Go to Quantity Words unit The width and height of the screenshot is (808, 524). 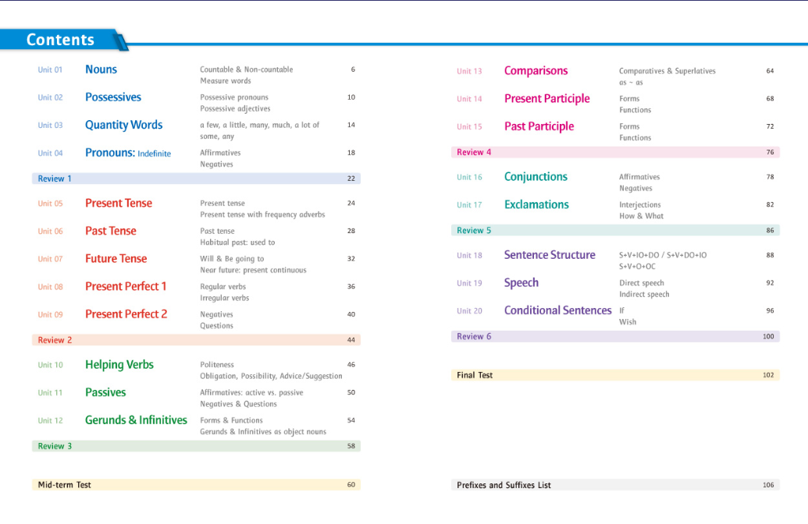point(123,125)
